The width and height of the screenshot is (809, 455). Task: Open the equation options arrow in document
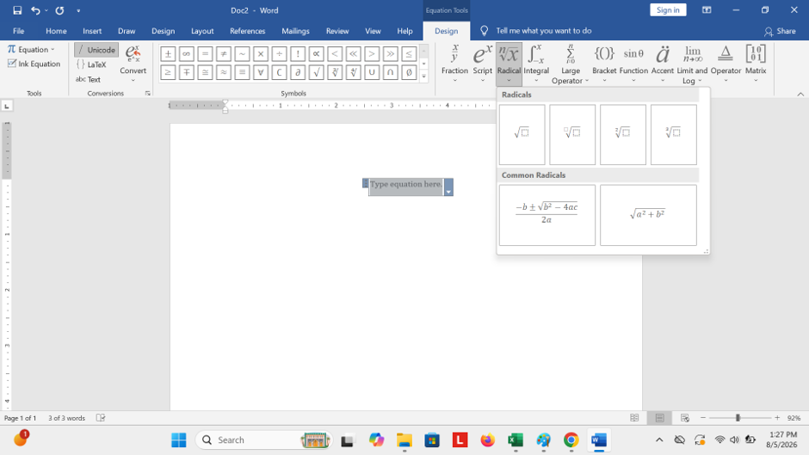click(x=448, y=188)
